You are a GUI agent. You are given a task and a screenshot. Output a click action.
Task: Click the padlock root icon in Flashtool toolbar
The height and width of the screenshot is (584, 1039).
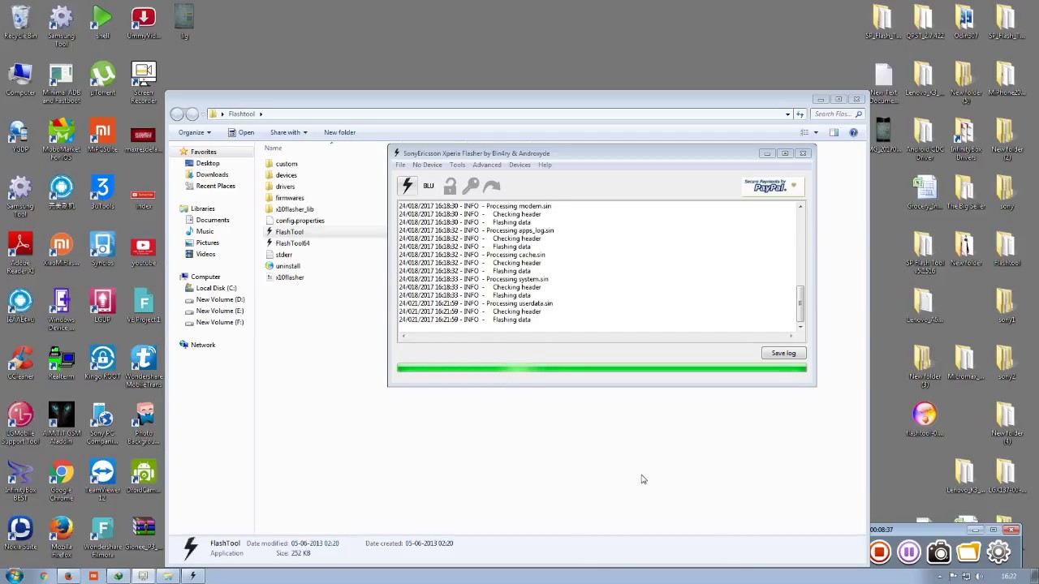pyautogui.click(x=450, y=186)
